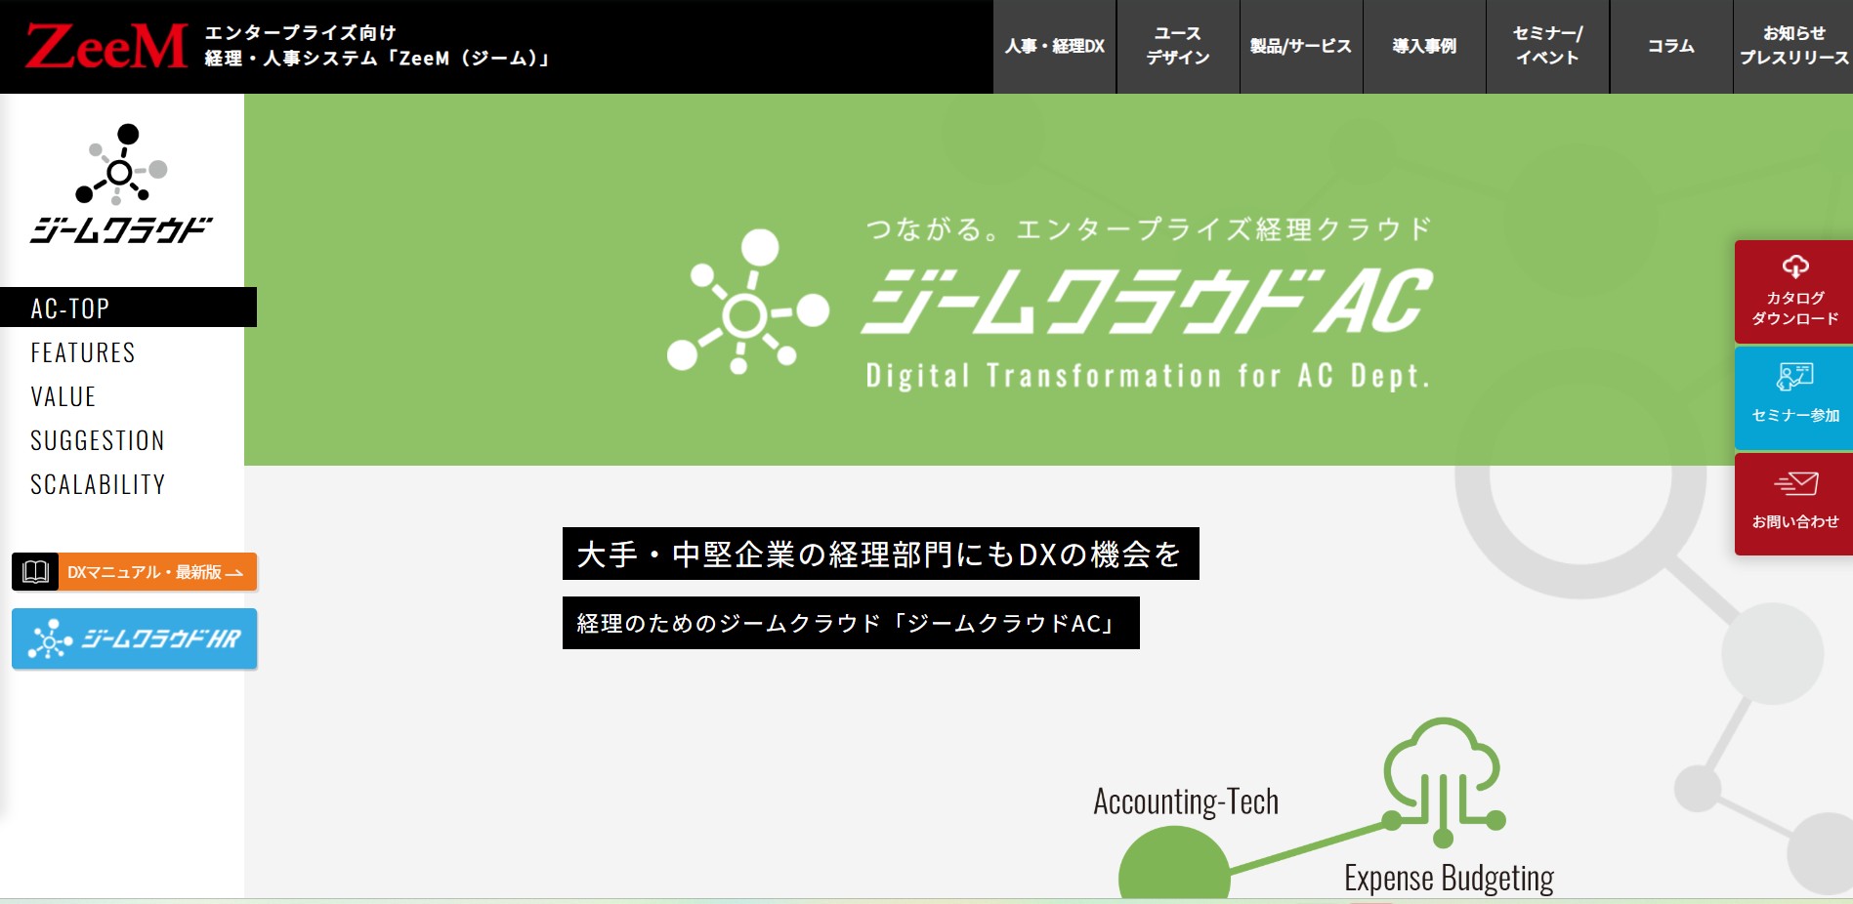Open the ジームクラウドHR blue banner
Viewport: 1853px width, 904px height.
coord(134,639)
